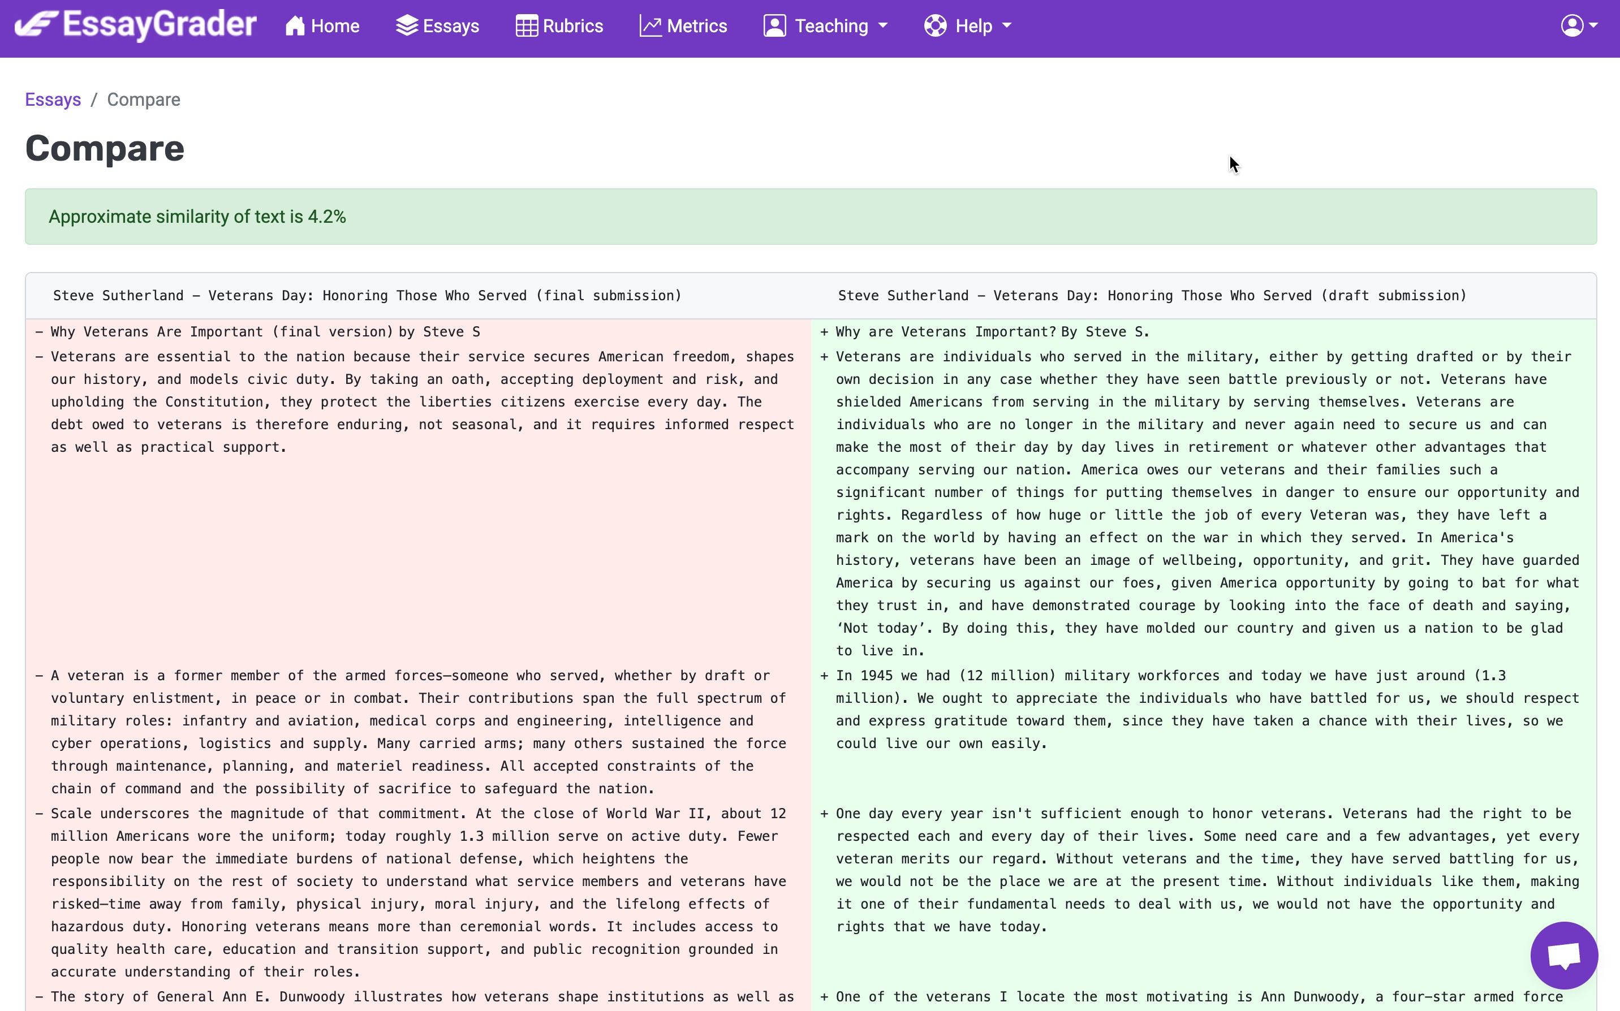
Task: Click the Teaching person badge icon
Action: 774,26
